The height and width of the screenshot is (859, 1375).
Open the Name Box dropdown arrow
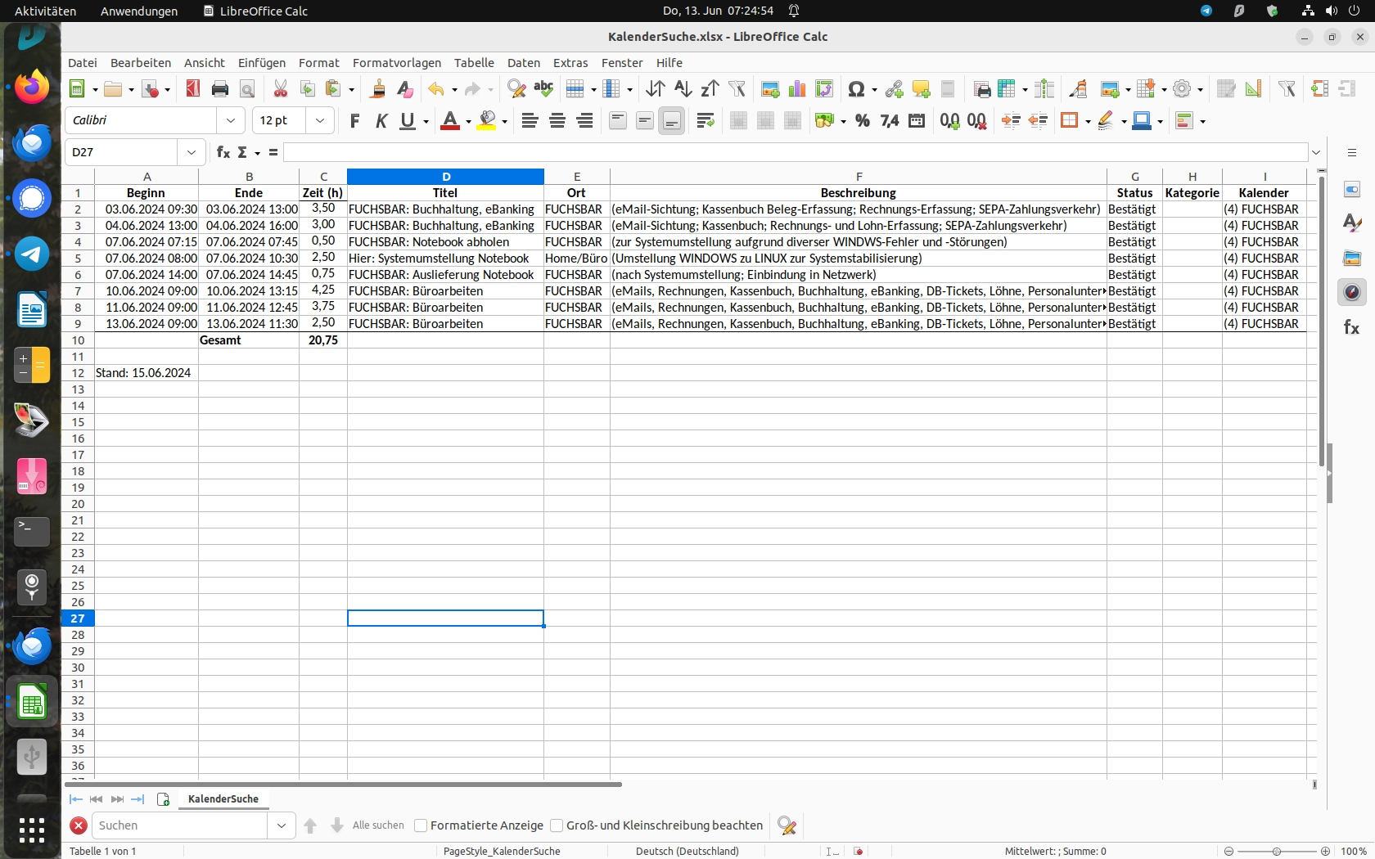pyautogui.click(x=191, y=152)
